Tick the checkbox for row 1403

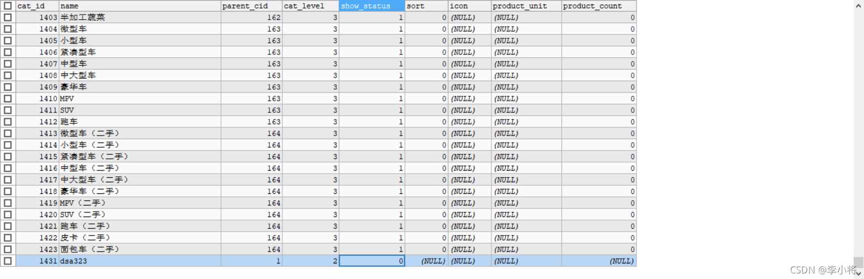[8, 17]
